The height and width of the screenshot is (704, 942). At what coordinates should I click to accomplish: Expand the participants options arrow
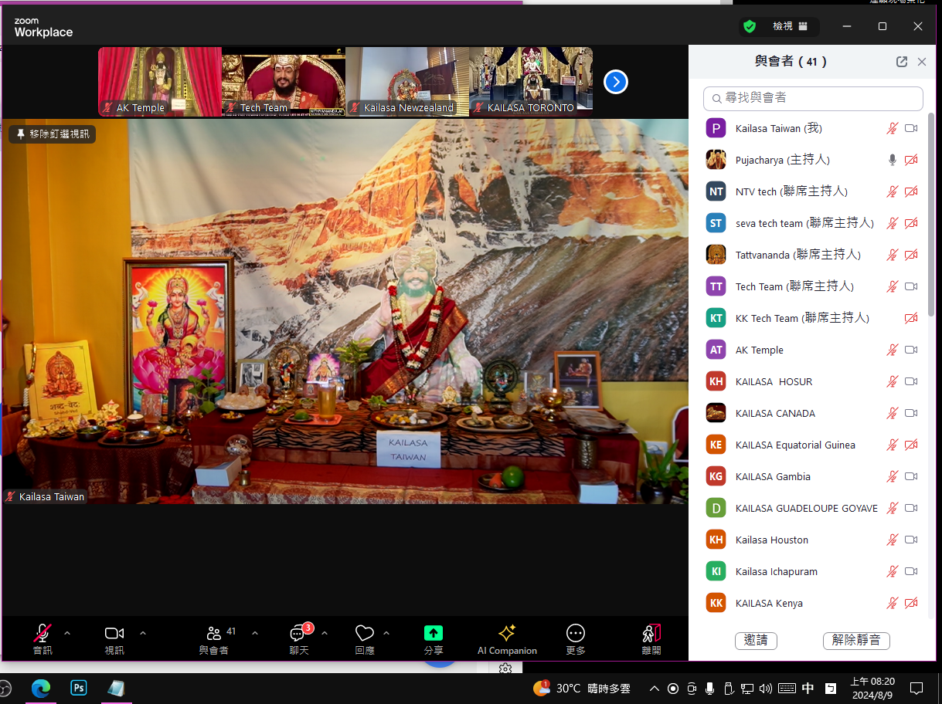point(255,634)
